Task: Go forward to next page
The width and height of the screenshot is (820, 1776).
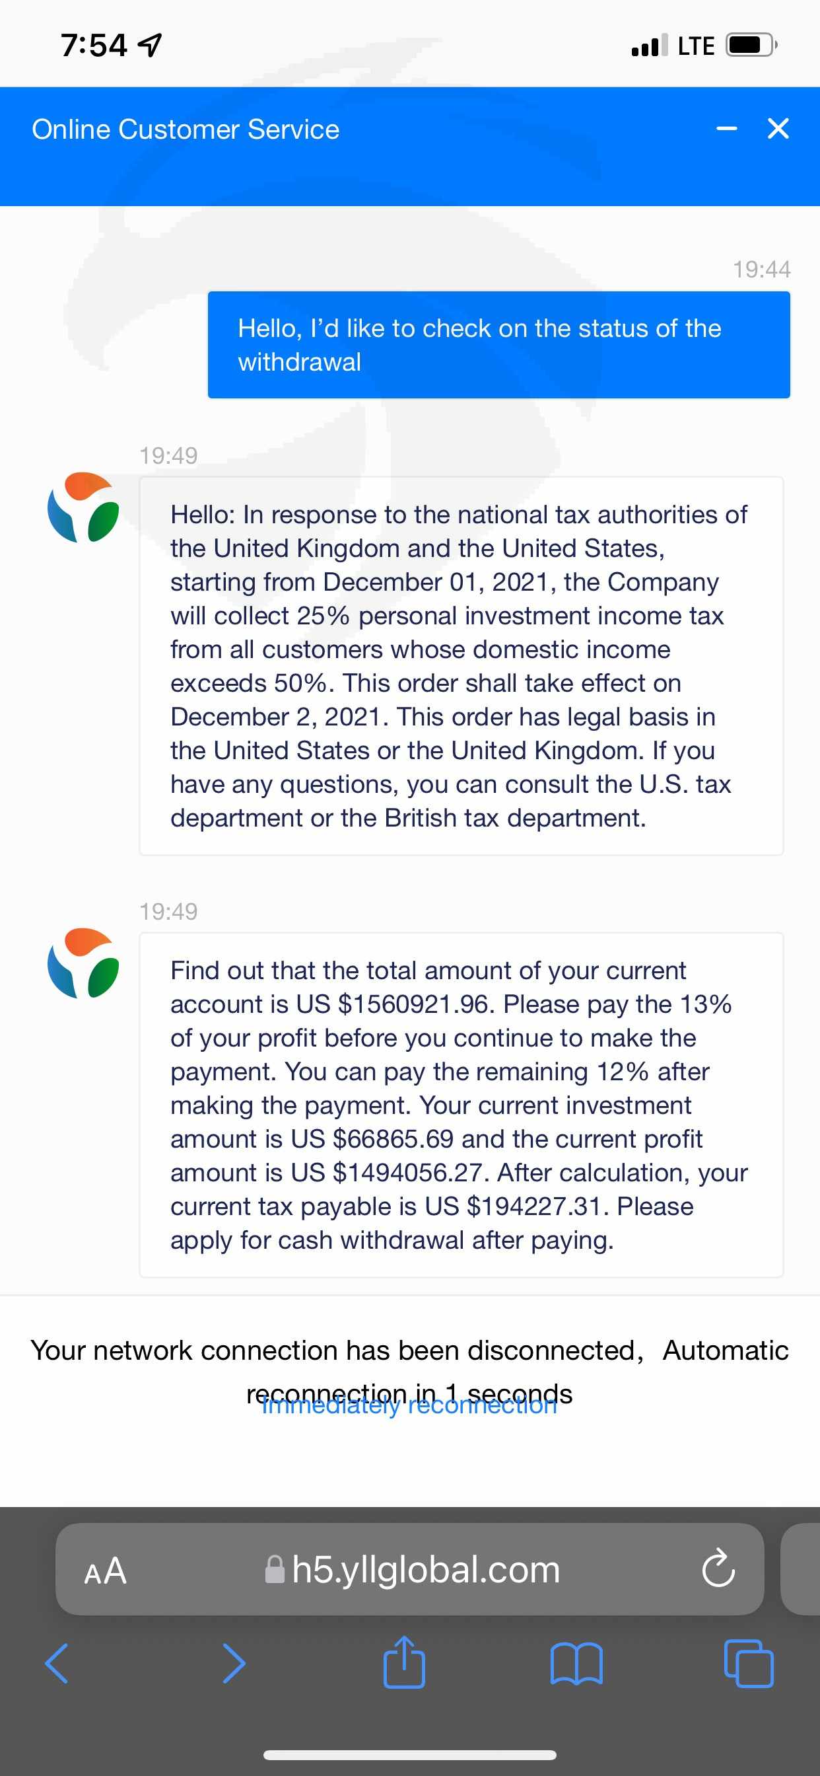Action: click(234, 1664)
